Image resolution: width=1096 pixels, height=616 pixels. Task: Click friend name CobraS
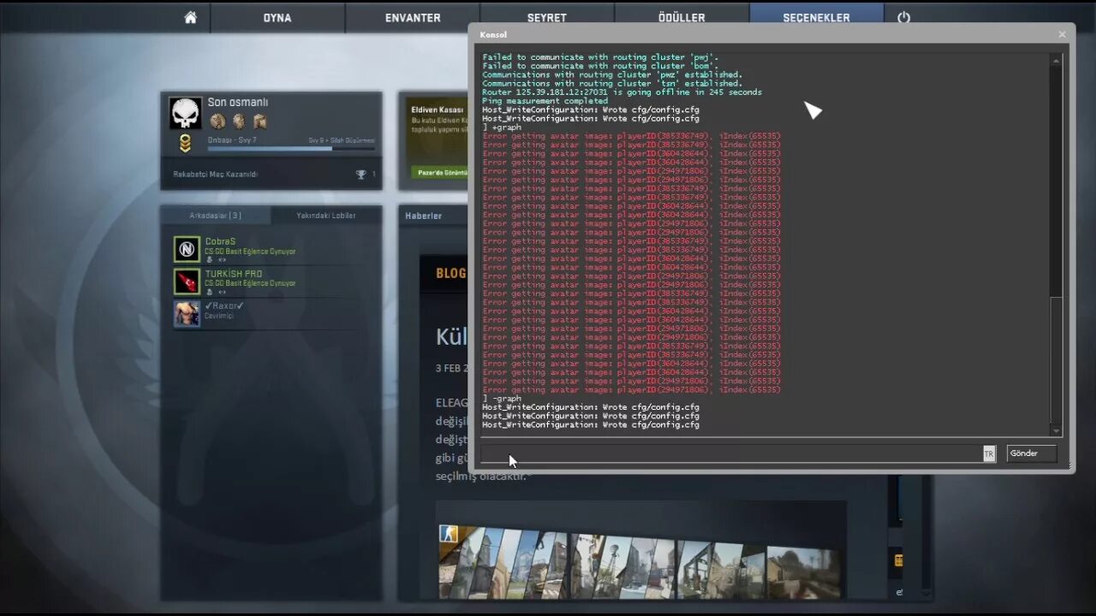(220, 241)
